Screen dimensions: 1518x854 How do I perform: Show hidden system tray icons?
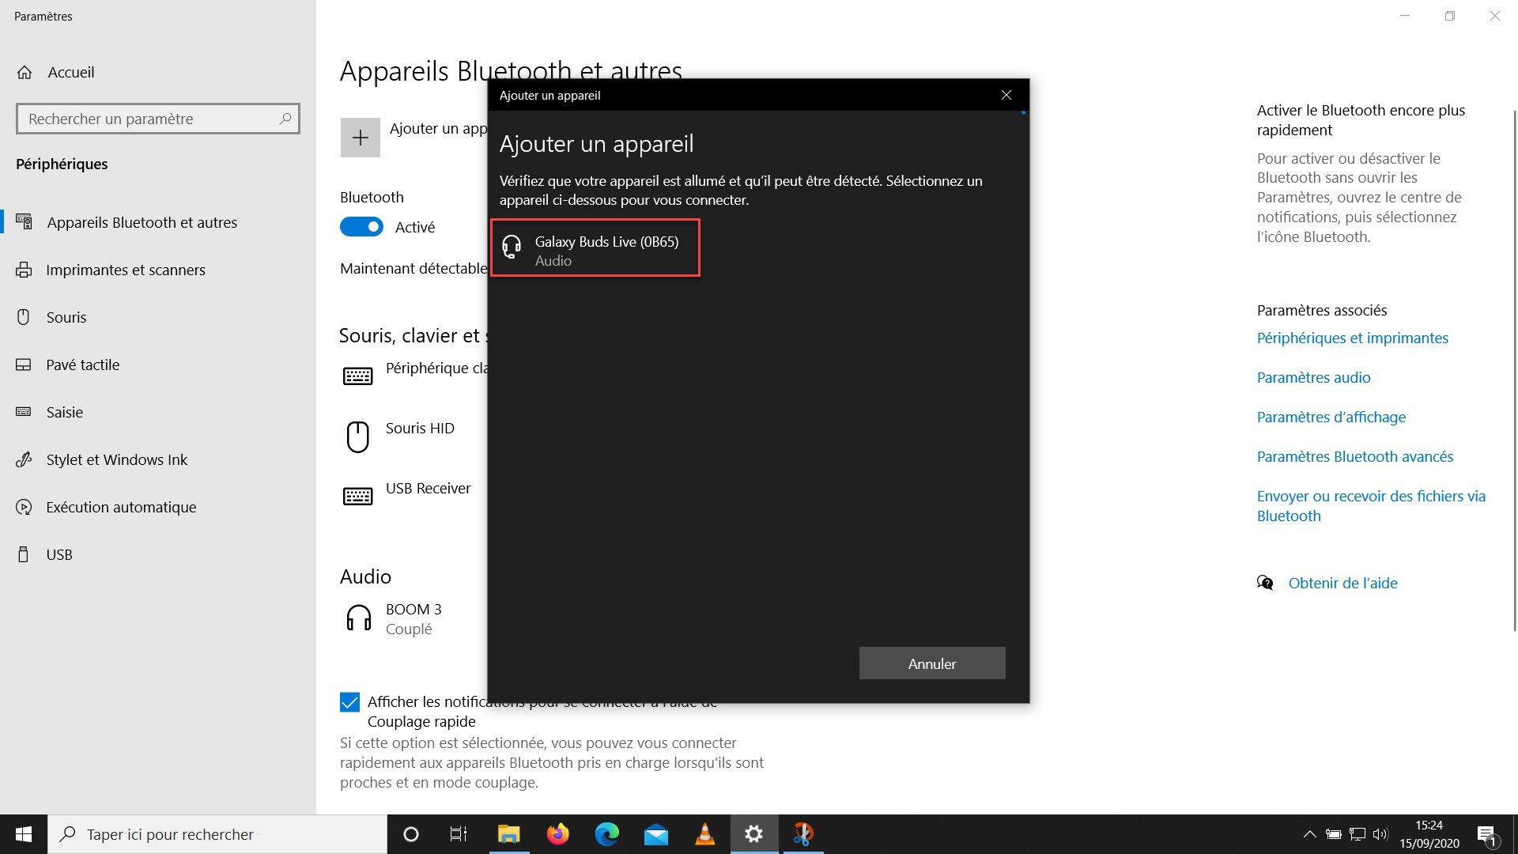point(1309,834)
